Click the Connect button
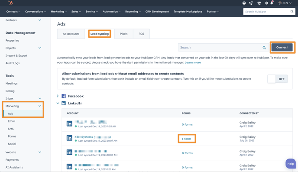The height and width of the screenshot is (172, 298). click(282, 47)
